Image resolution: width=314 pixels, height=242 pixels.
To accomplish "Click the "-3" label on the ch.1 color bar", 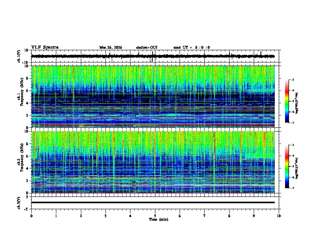I will click(x=292, y=79).
